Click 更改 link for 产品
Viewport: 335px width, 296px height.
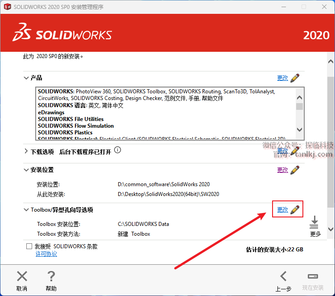pyautogui.click(x=283, y=78)
